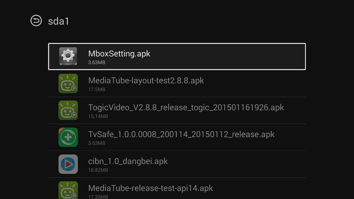Open MediaTube-release-test-api14.apk file name

coord(150,188)
